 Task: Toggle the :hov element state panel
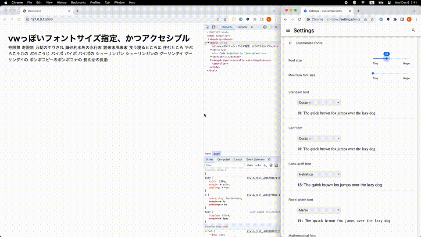[250, 165]
